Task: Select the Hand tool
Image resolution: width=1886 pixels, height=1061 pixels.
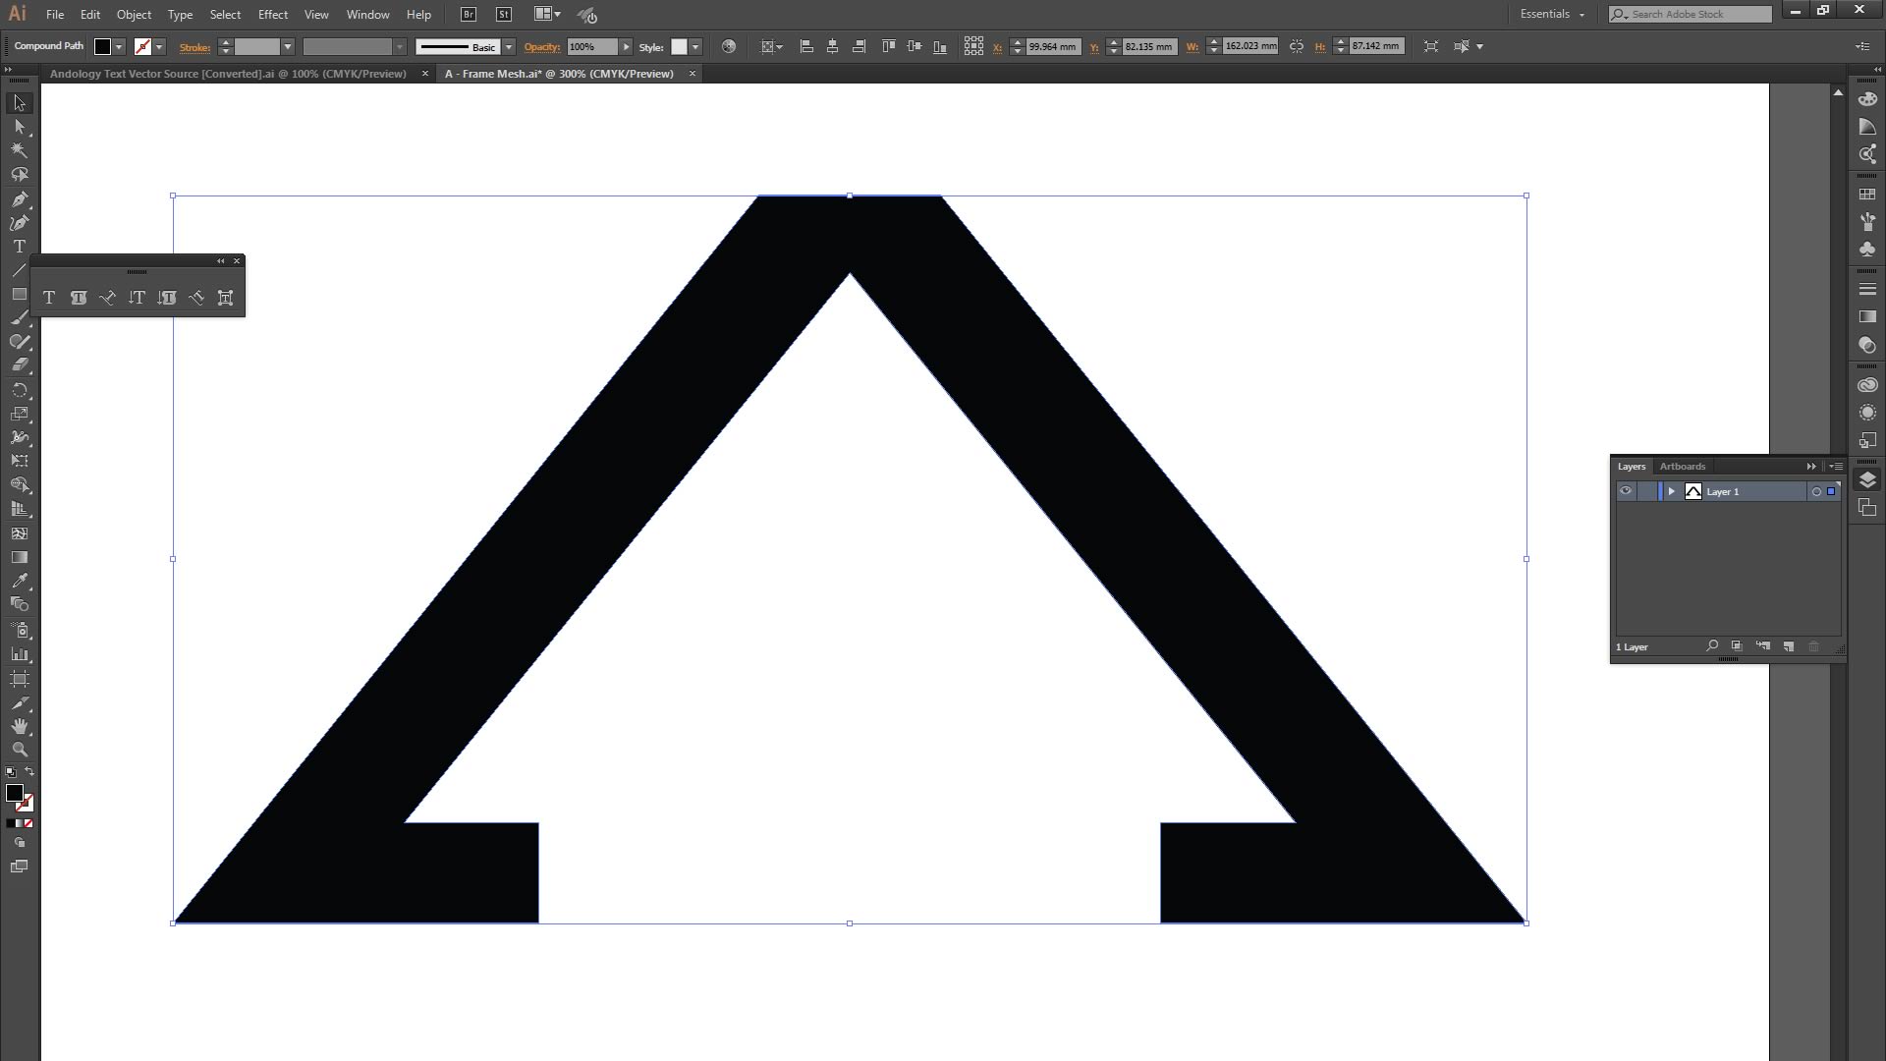Action: click(19, 726)
